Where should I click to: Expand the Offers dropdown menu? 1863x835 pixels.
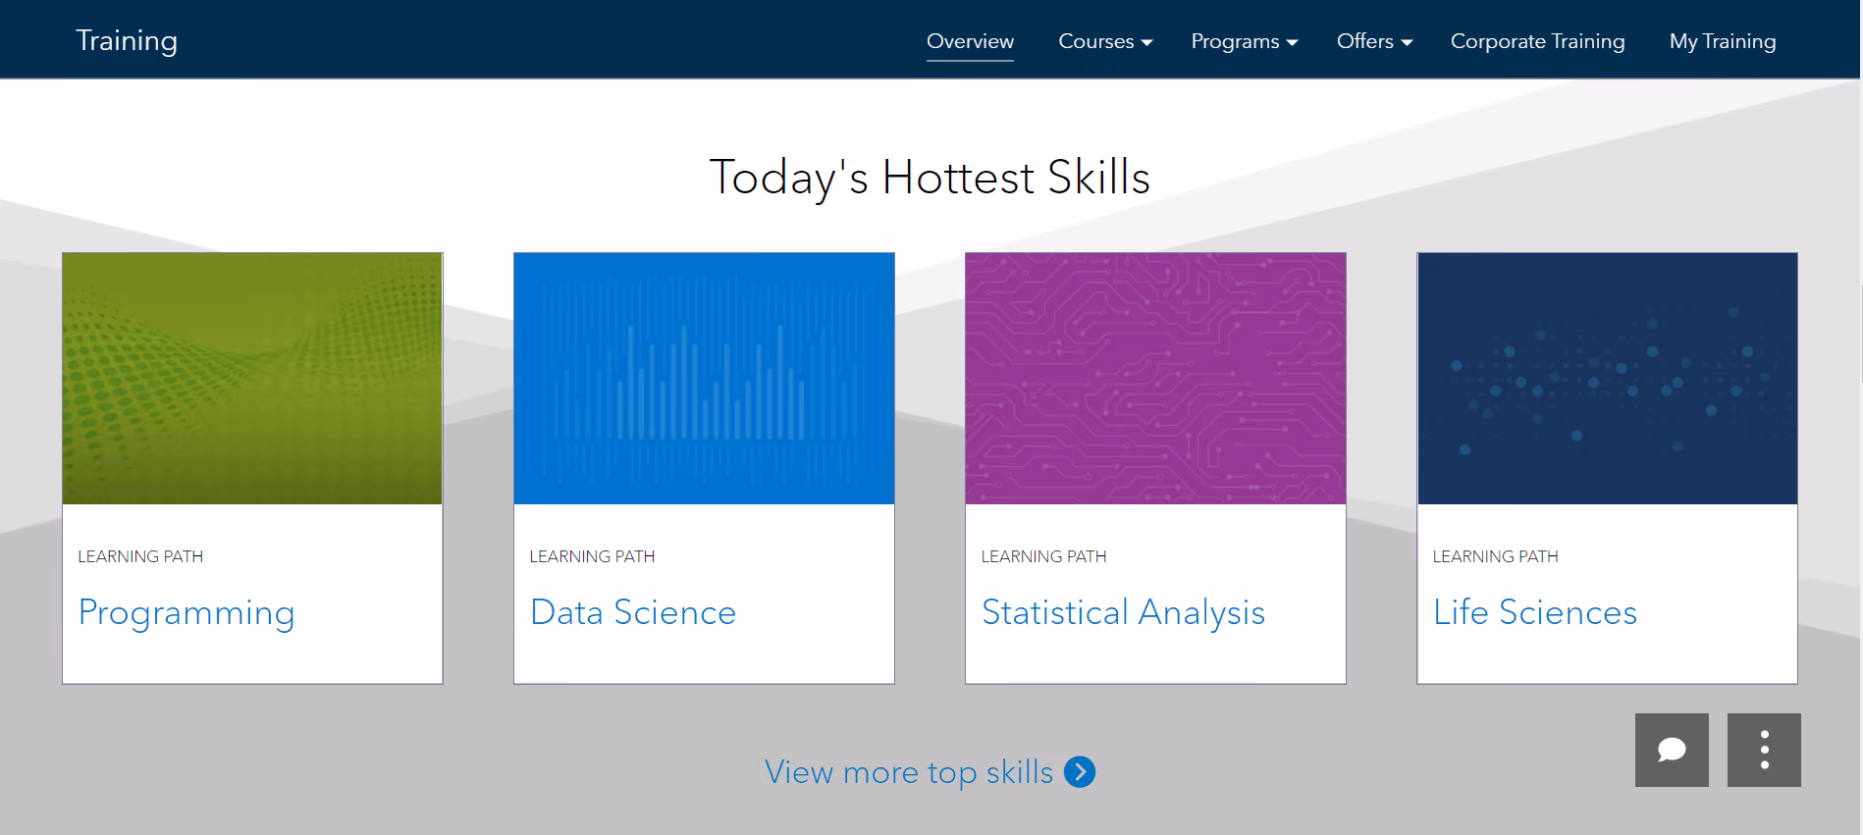click(1374, 41)
